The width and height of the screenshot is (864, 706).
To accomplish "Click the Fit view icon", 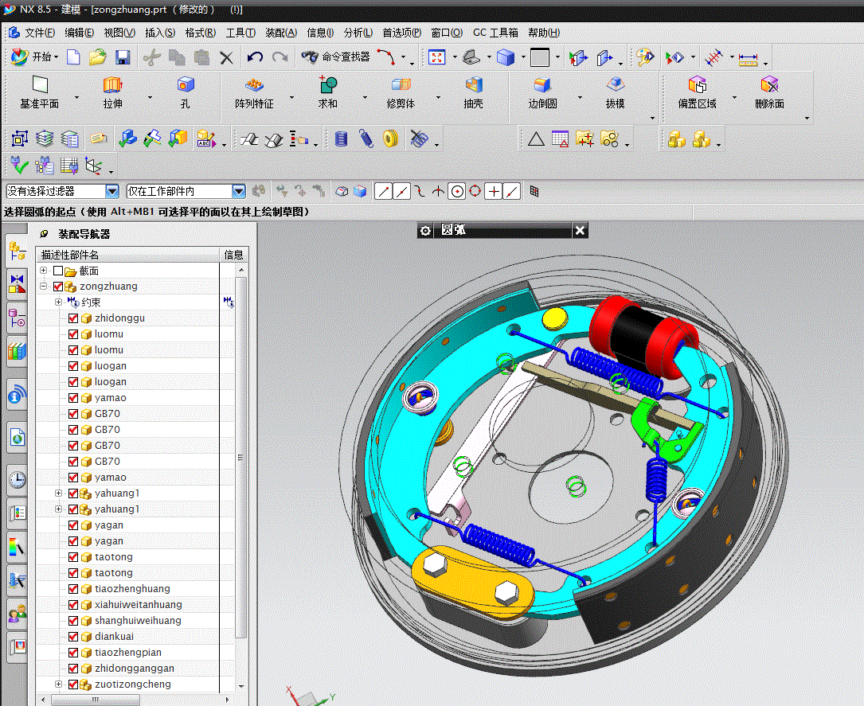I will 437,57.
